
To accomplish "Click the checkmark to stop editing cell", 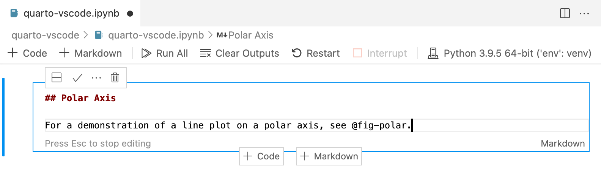I will 77,78.
